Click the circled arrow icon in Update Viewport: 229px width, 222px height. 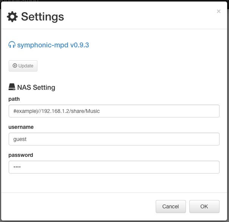pos(15,66)
